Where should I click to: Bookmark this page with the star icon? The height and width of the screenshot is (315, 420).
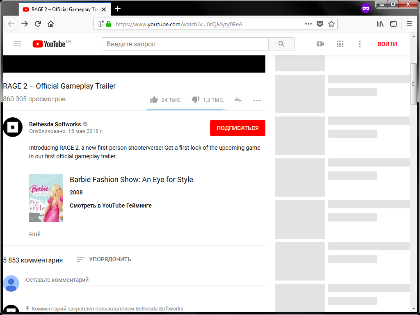click(331, 24)
